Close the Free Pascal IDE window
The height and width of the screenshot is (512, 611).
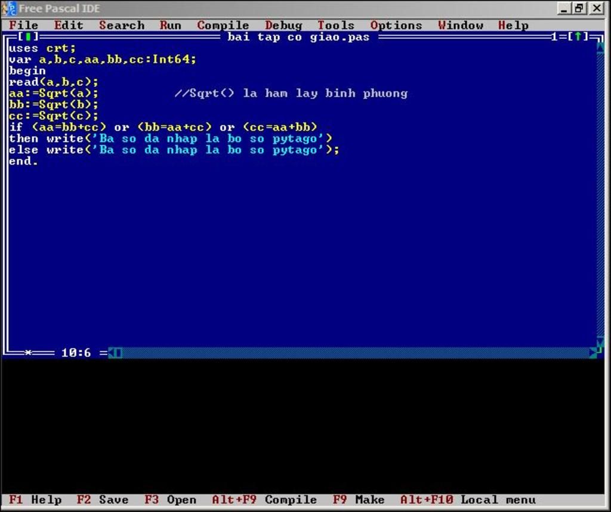coord(597,8)
